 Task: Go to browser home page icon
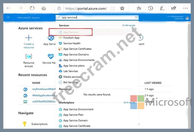[x=44, y=8]
